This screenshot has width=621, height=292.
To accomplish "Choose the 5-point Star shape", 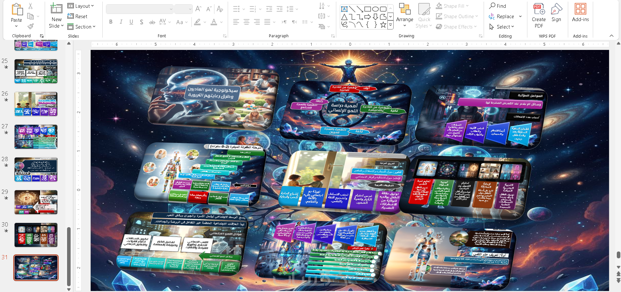I will tap(383, 25).
